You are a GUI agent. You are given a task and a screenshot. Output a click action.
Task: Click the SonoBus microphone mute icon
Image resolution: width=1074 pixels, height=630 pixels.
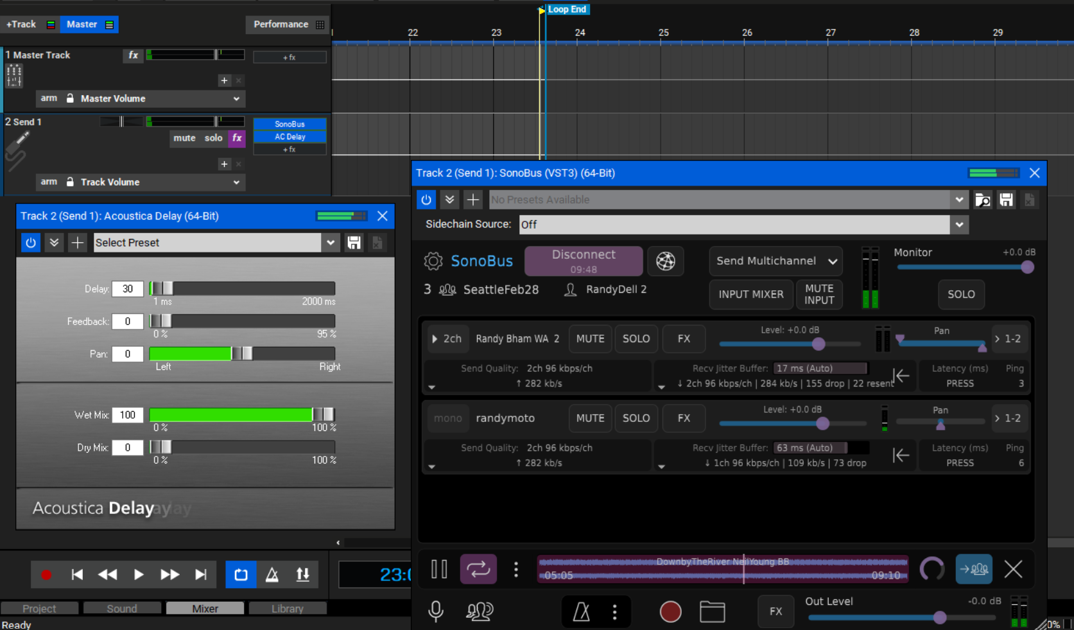coord(436,611)
